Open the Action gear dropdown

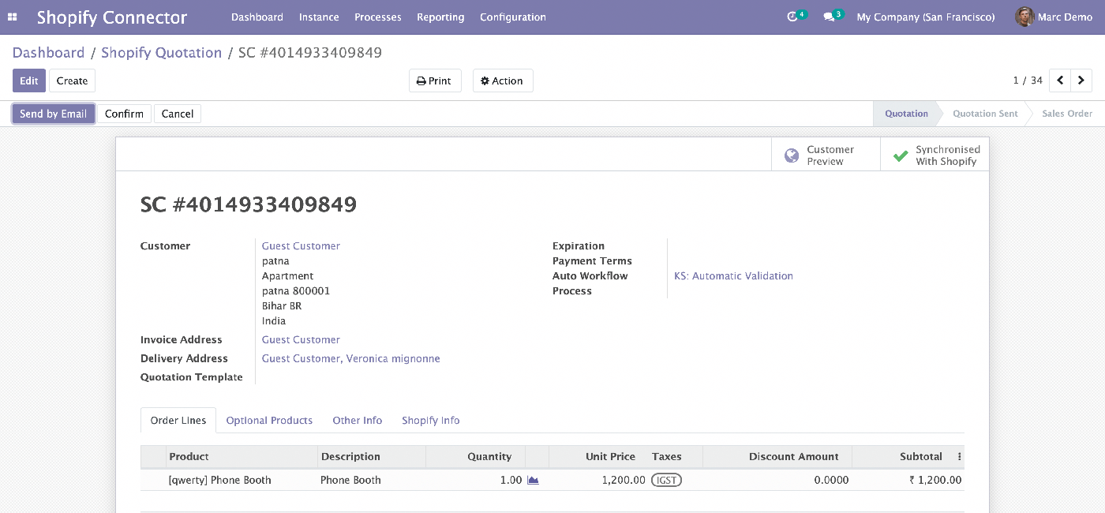point(503,81)
